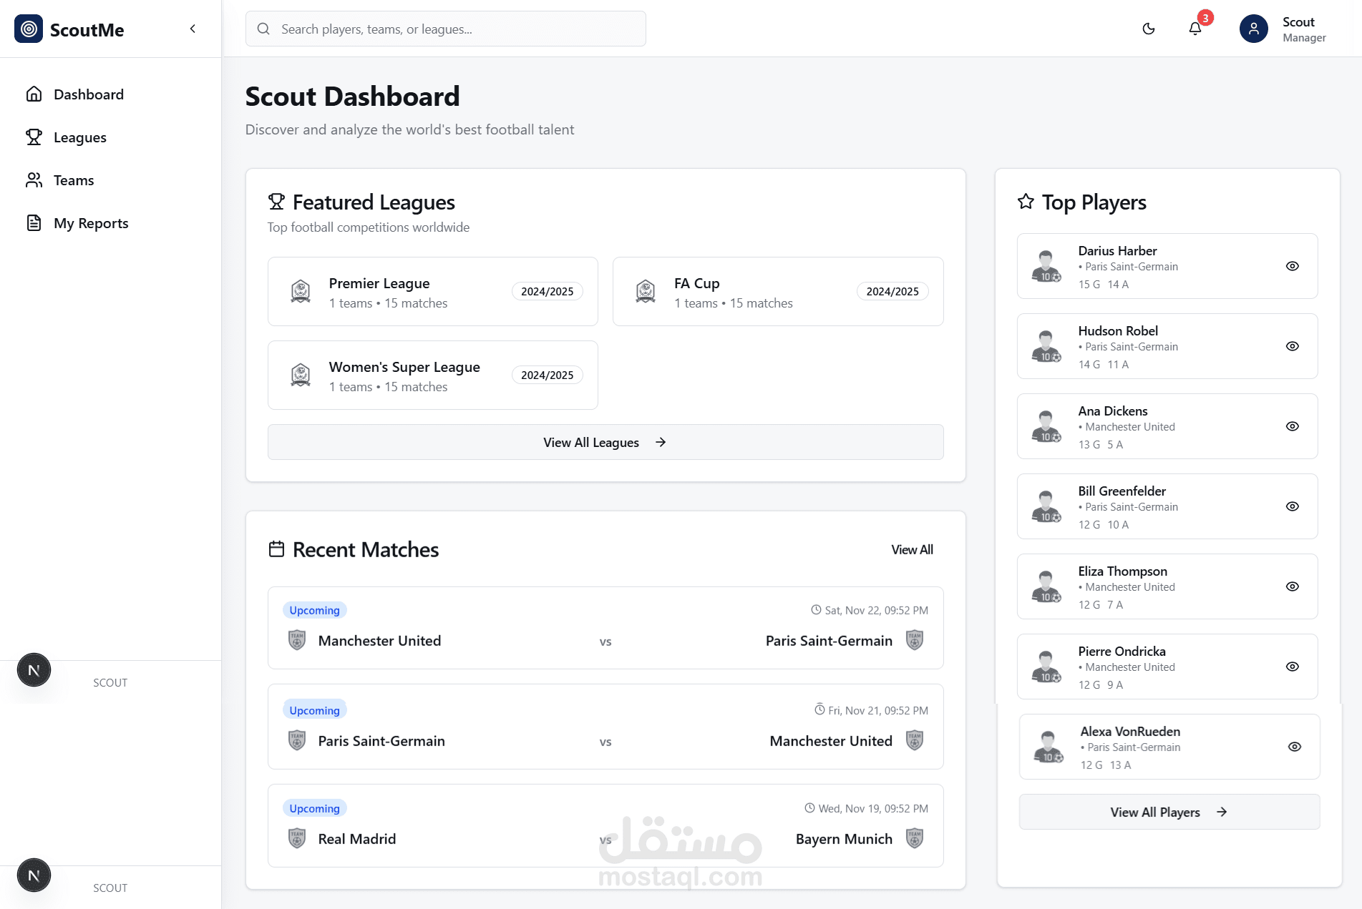Open the Scout Manager user avatar
This screenshot has height=909, width=1362.
pos(1254,29)
